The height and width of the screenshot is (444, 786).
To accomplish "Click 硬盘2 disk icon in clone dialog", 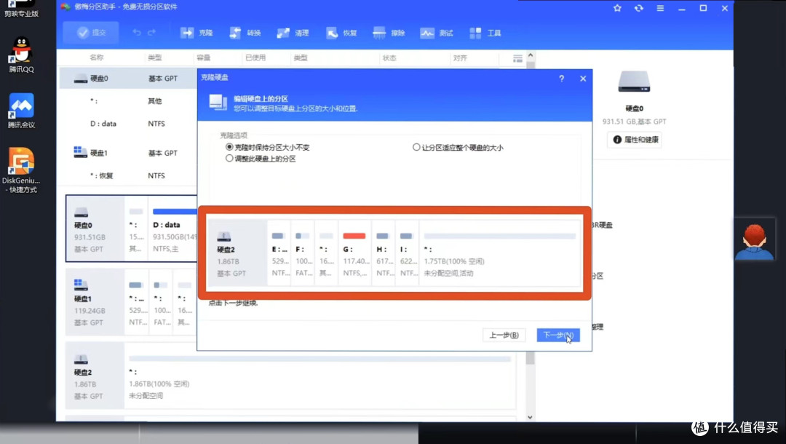I will (223, 237).
